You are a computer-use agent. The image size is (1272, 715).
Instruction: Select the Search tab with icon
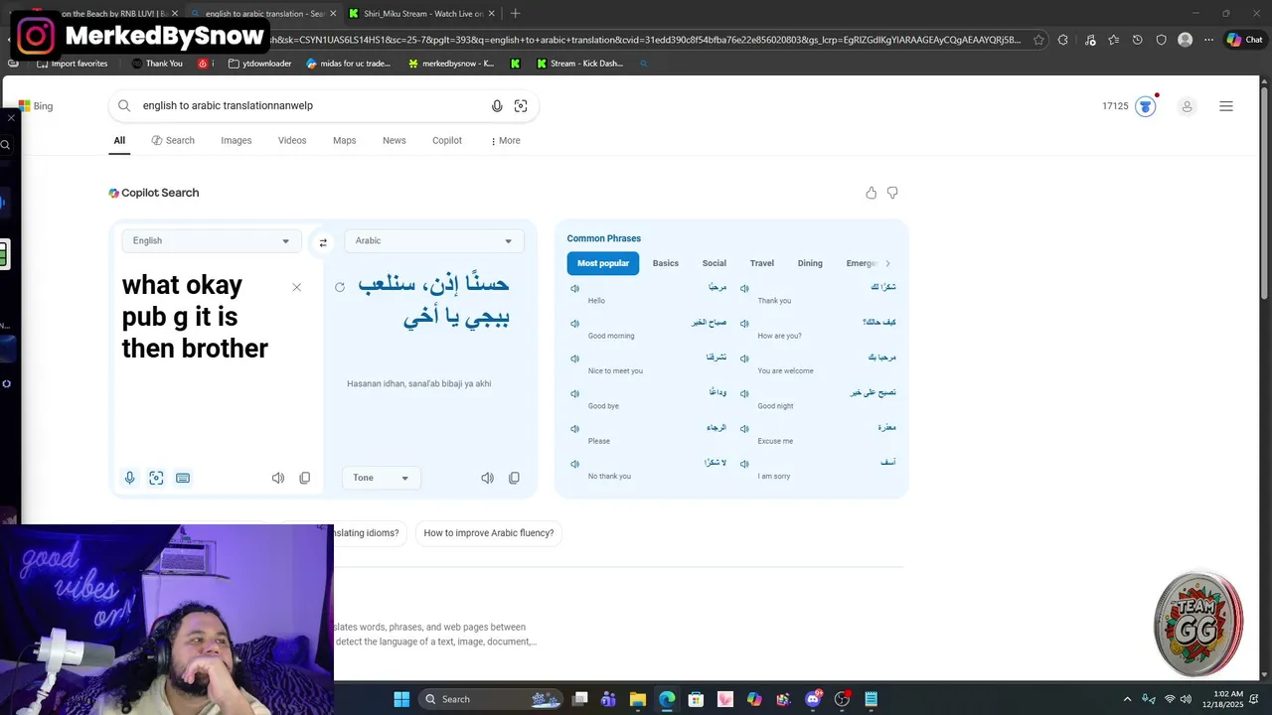(173, 140)
